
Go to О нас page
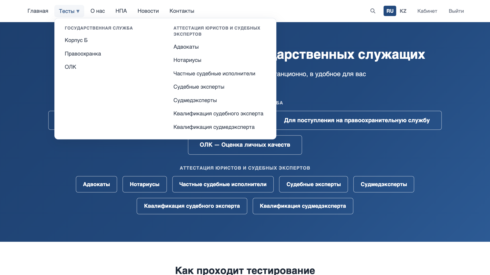click(98, 11)
